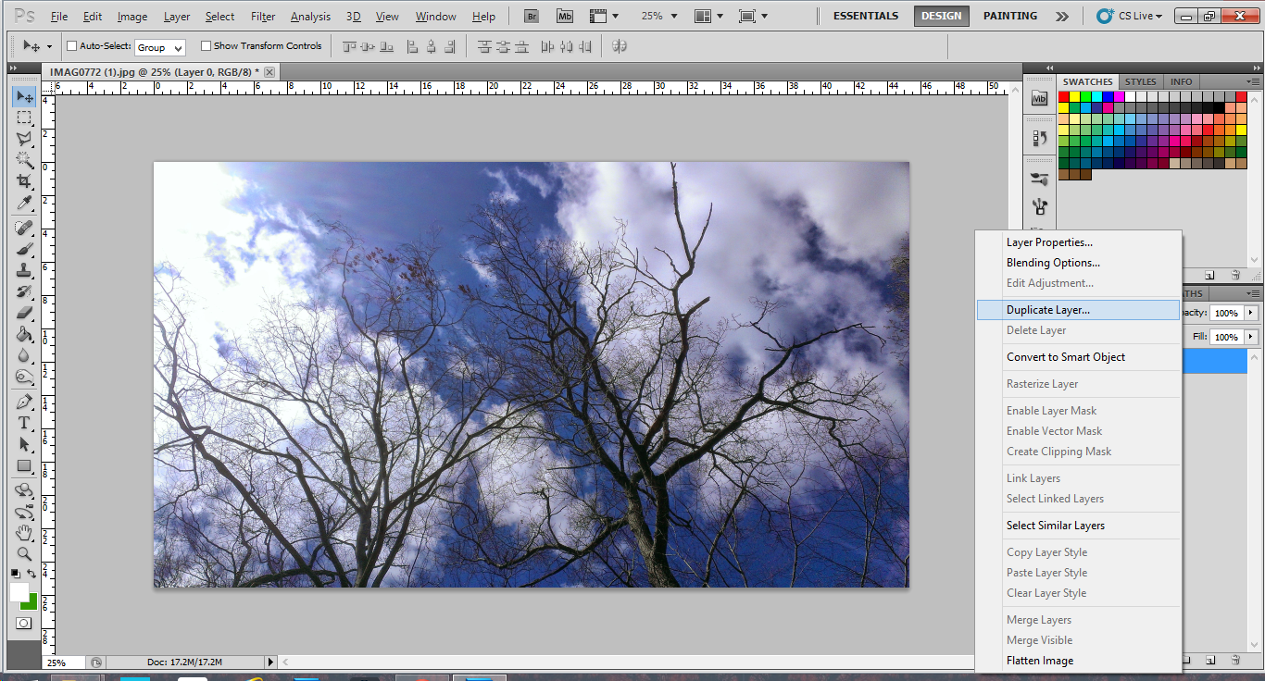
Task: Open the Auto-Select Group dropdown
Action: (160, 47)
